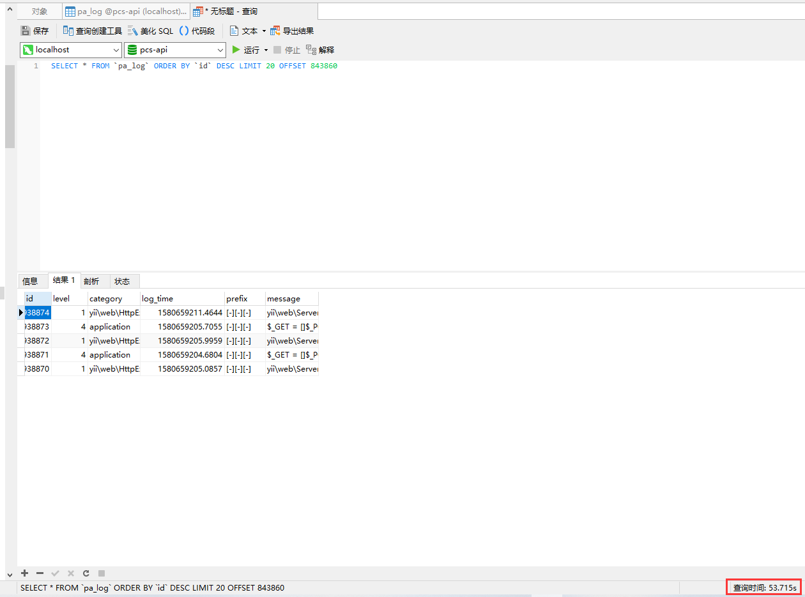Image resolution: width=805 pixels, height=597 pixels.
Task: Switch to the 对象 objects tab
Action: (x=40, y=11)
